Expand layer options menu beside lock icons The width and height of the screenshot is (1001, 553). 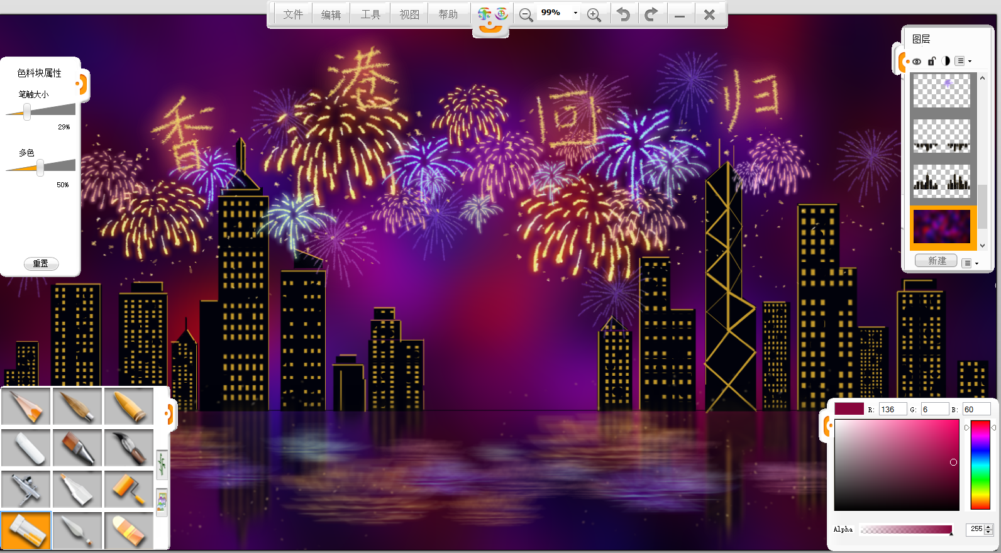(x=963, y=62)
